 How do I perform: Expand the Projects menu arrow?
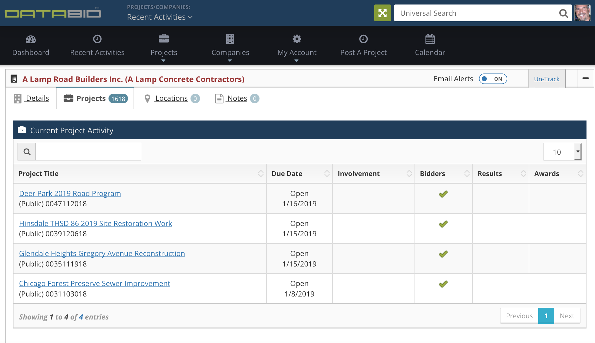163,60
